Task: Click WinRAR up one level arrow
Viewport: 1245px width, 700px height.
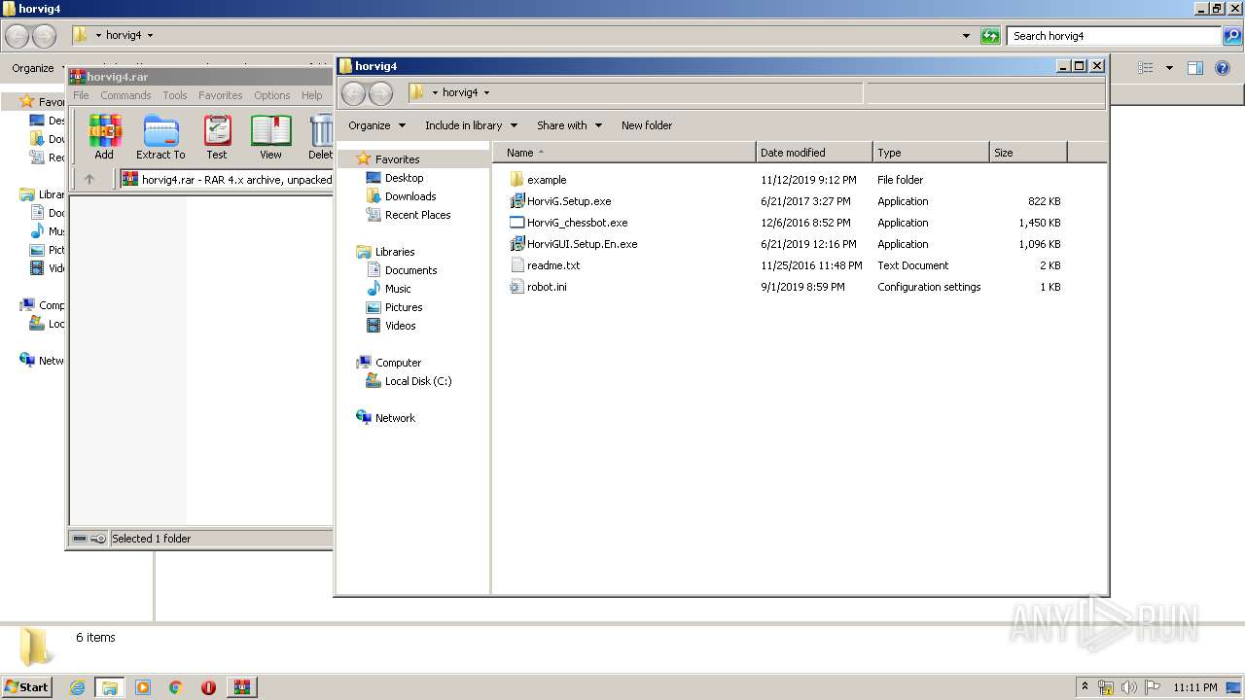Action: tap(89, 179)
